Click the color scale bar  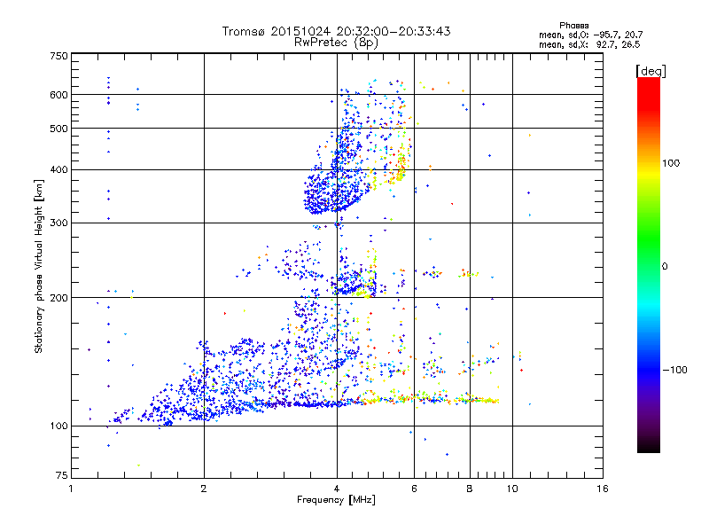(649, 264)
